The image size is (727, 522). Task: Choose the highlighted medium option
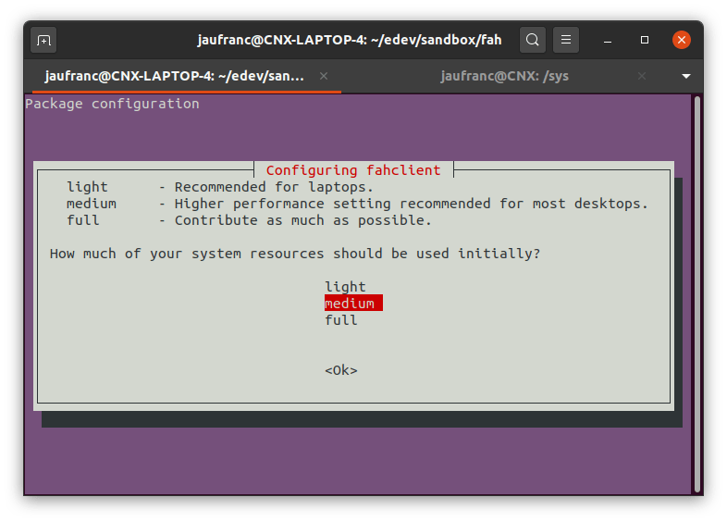click(x=353, y=303)
